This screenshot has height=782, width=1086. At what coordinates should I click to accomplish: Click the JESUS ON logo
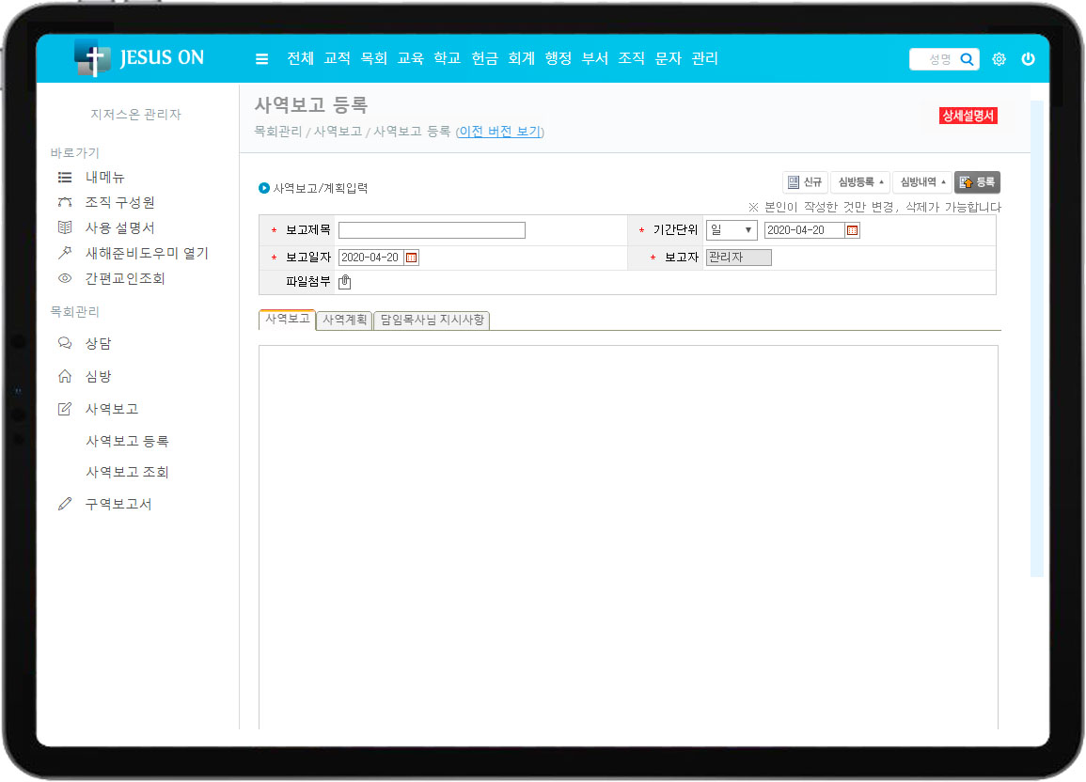139,58
